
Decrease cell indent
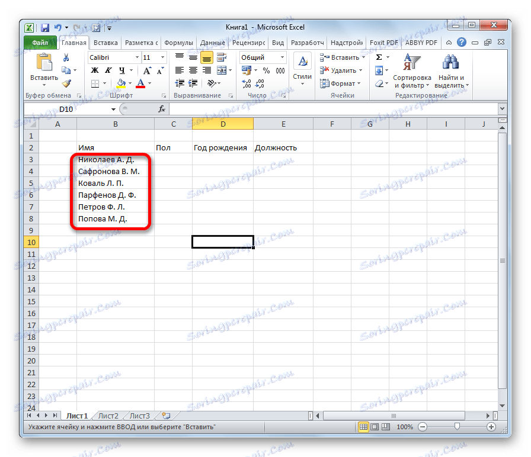(x=180, y=83)
